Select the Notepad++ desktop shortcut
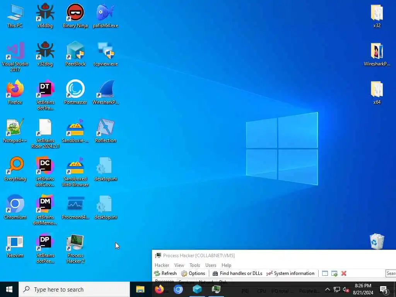 click(x=15, y=131)
